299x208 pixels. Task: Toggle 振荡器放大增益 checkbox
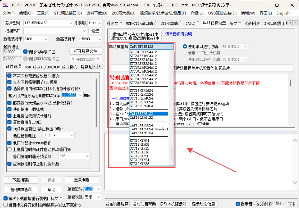coord(9,103)
